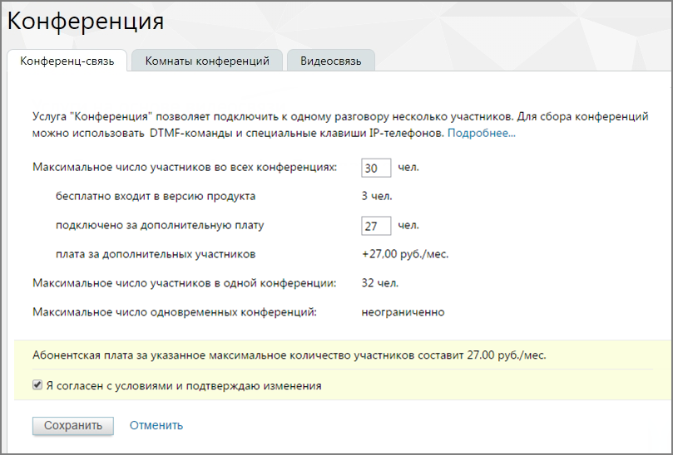Click the label 'подключено за дополнительную плату'
The width and height of the screenshot is (673, 455).
point(160,225)
